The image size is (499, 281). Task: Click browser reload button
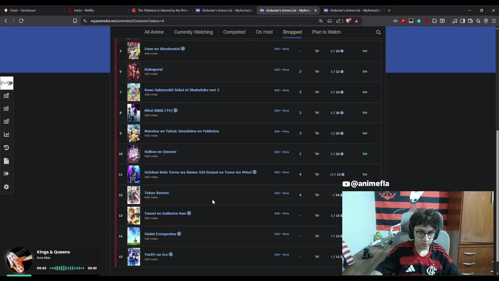[x=21, y=21]
